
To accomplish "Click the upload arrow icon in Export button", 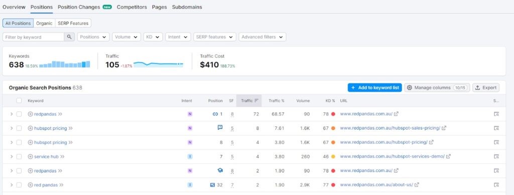I will [478, 87].
